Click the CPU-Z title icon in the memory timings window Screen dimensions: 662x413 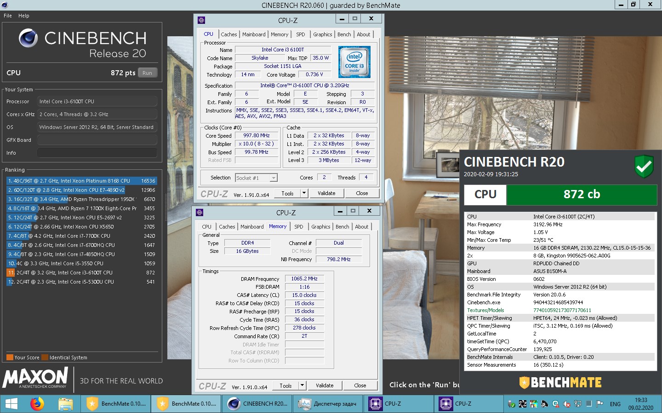click(x=199, y=212)
